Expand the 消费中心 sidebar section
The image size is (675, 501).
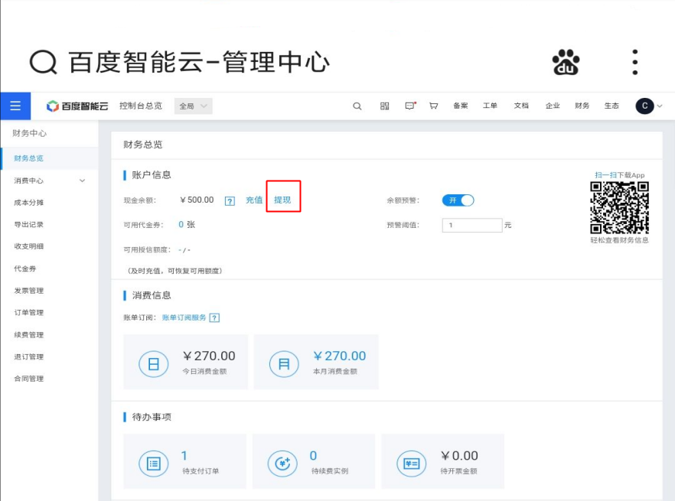click(x=82, y=181)
